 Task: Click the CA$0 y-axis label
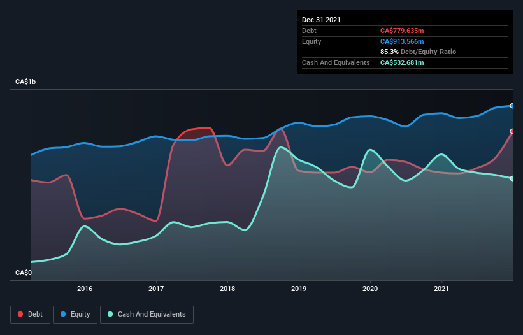tap(24, 273)
